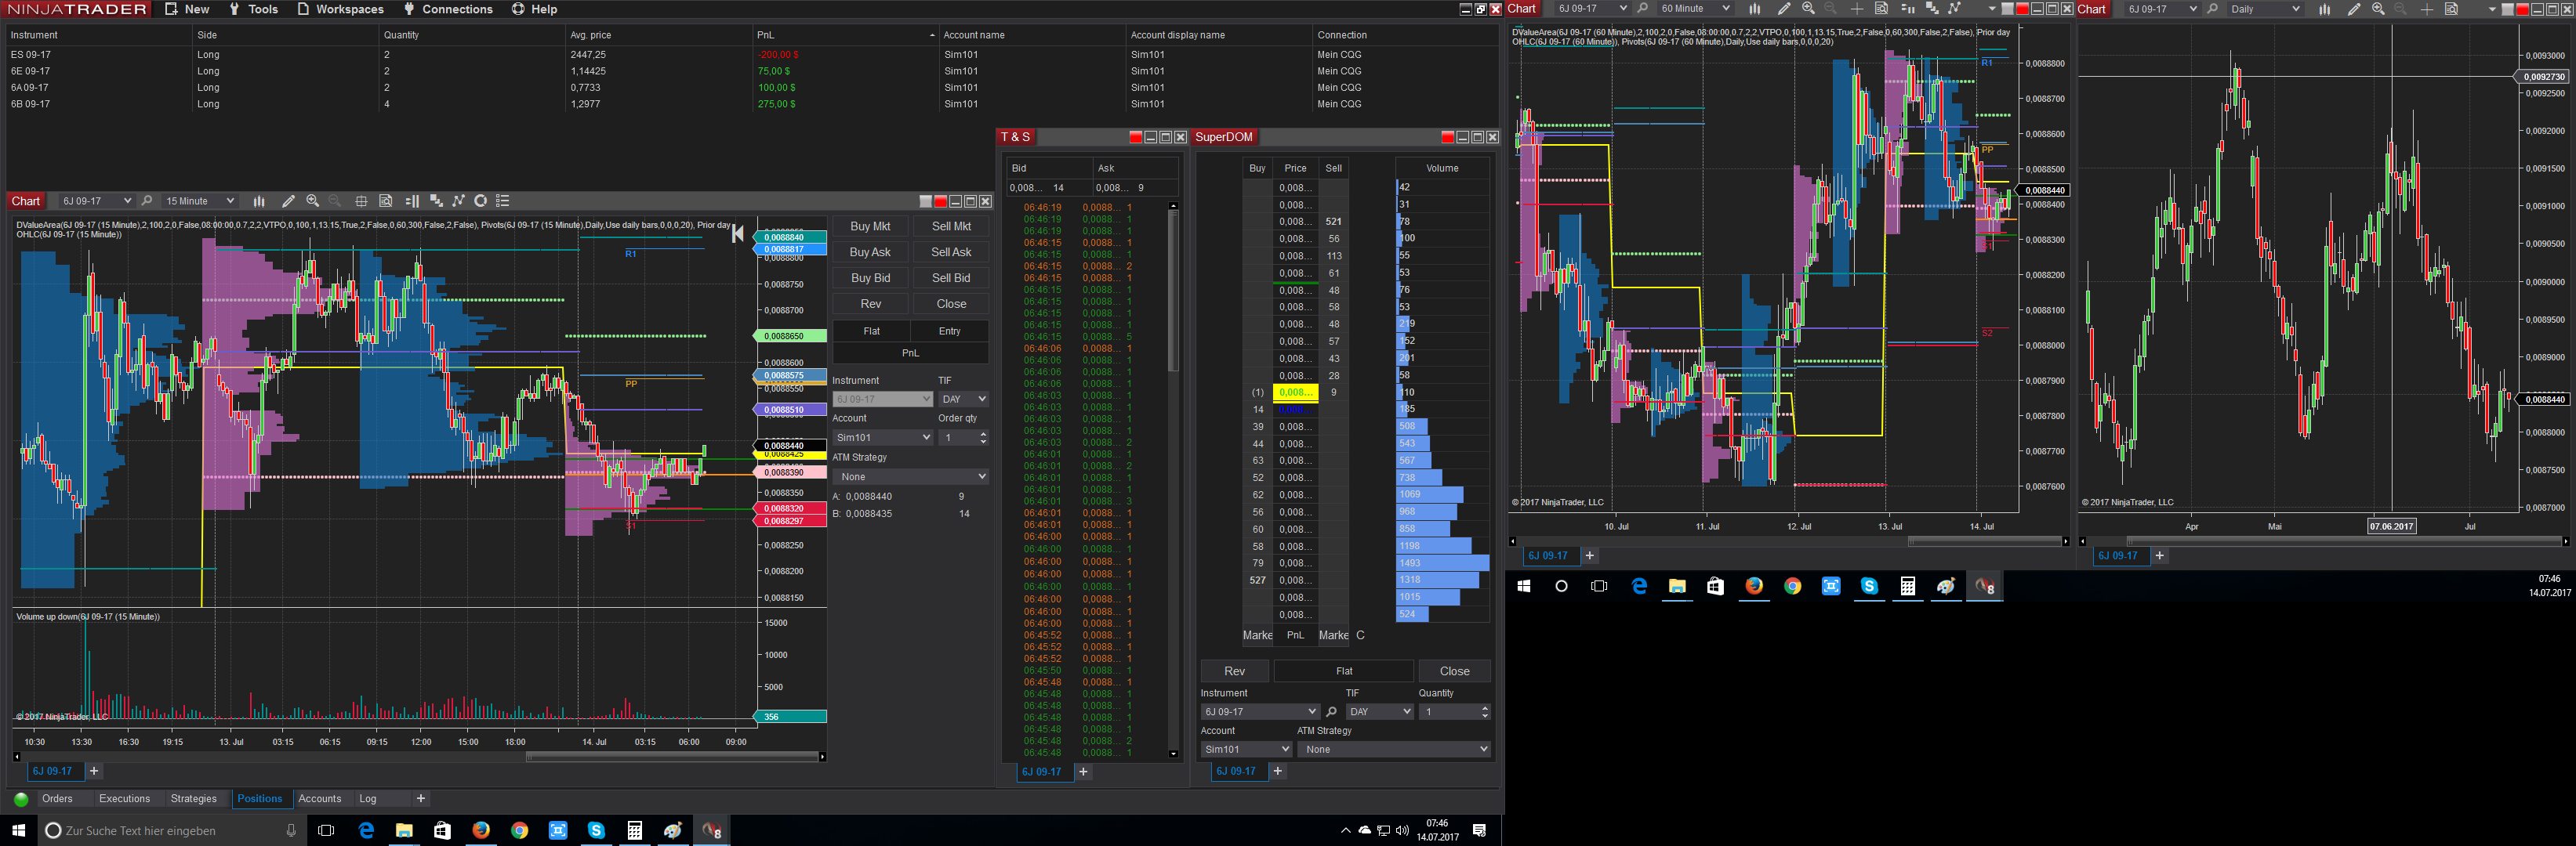Open the New menu
Image resolution: width=2576 pixels, height=846 pixels.
(187, 9)
